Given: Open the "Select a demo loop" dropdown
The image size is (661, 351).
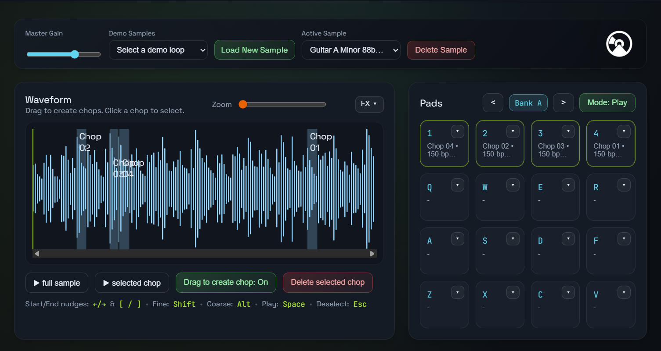Looking at the screenshot, I should [158, 50].
